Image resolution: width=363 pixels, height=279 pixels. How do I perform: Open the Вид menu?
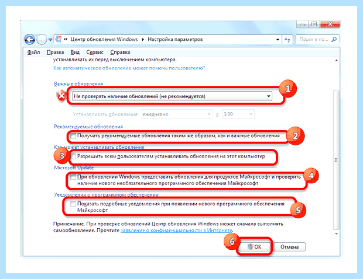(x=75, y=52)
